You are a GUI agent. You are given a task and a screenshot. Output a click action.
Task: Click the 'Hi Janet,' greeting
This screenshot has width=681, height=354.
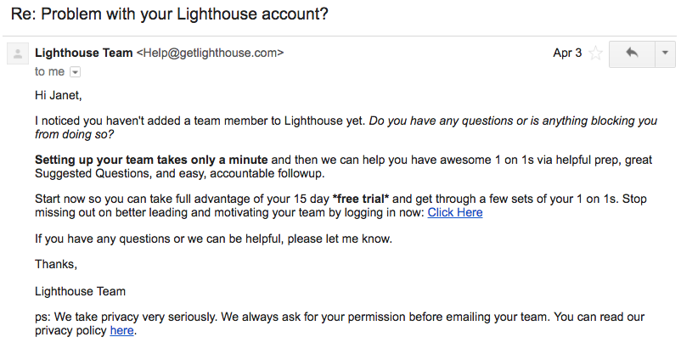(59, 95)
